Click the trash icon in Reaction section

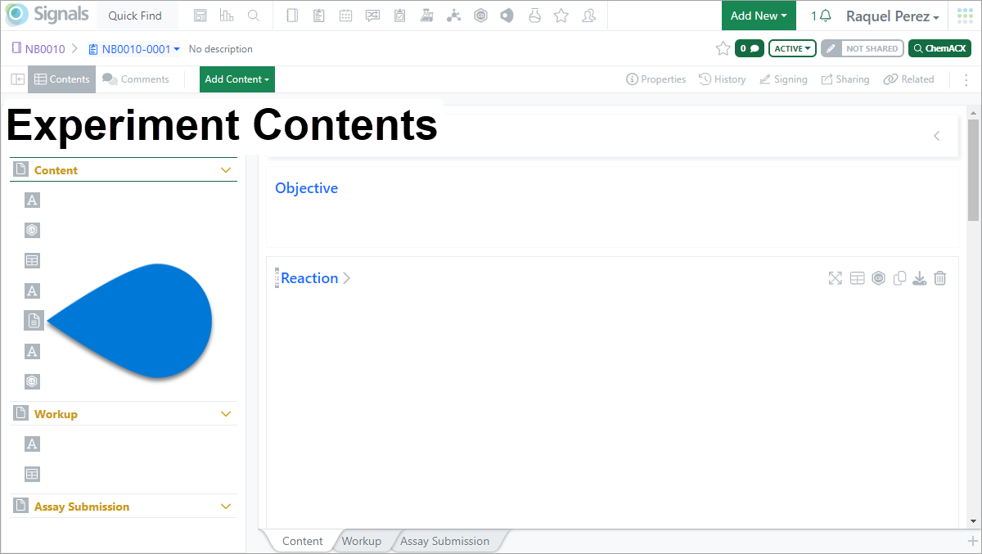click(x=940, y=278)
